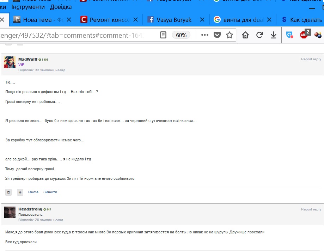Click Quote under MadWulff's comment
The height and width of the screenshot is (251, 324).
click(33, 192)
